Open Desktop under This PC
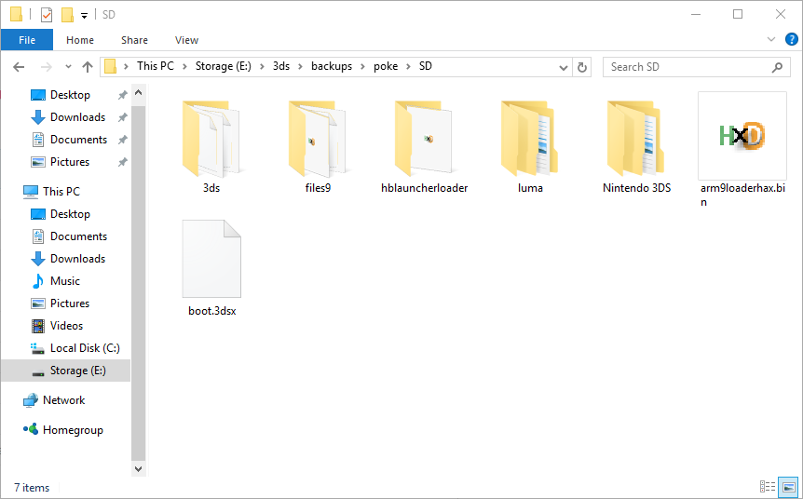This screenshot has height=499, width=803. click(70, 214)
